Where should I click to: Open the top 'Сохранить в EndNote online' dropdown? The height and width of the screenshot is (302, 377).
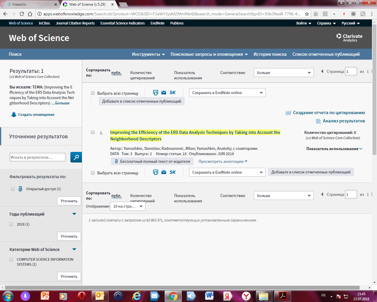[227, 93]
